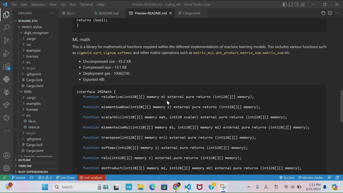Open Google Chrome from the taskbar
The width and height of the screenshot is (343, 193).
point(176,187)
